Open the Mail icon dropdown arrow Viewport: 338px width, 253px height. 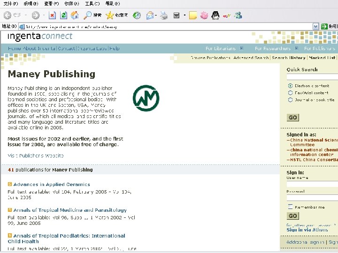pos(156,15)
